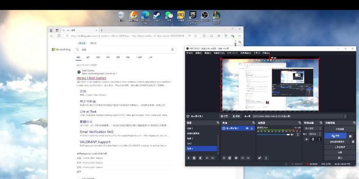Launch League of Legends desktop shortcut
Viewport: 359px width, 179px height.
(x=217, y=17)
